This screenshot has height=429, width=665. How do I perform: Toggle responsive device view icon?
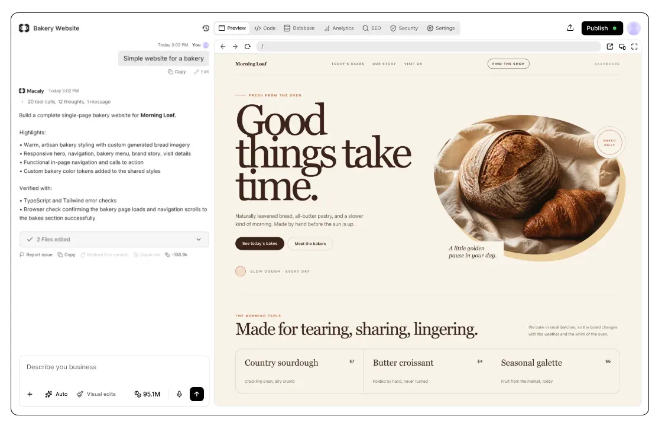point(622,47)
